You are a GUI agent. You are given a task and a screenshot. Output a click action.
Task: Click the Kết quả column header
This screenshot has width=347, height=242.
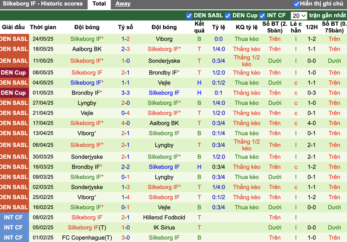(199, 27)
